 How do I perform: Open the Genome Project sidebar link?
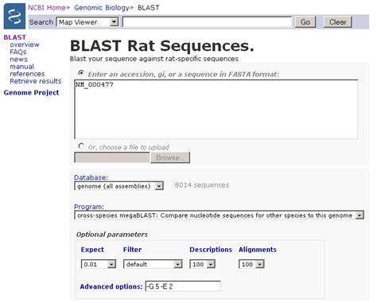point(31,92)
